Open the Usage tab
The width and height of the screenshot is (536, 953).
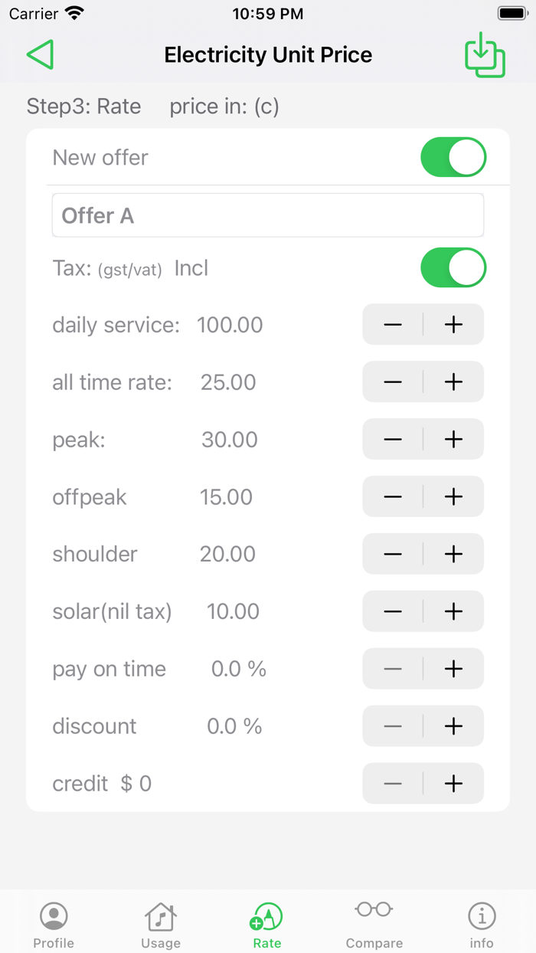point(160,922)
